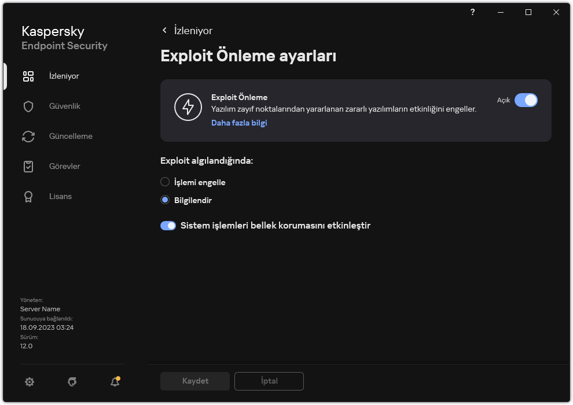The image size is (573, 405).
Task: Open notifications via the bell icon
Action: coord(114,382)
